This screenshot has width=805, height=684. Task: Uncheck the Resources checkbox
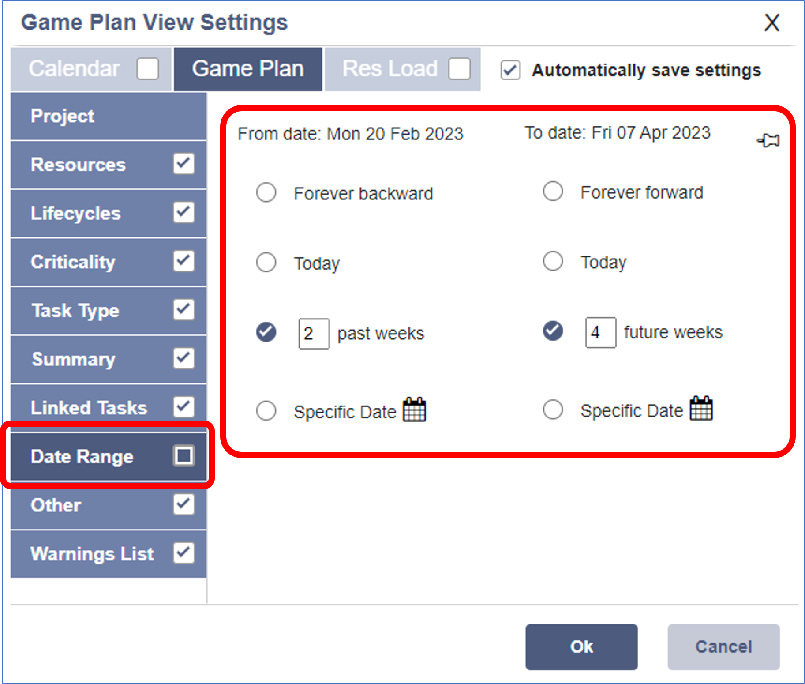point(183,164)
